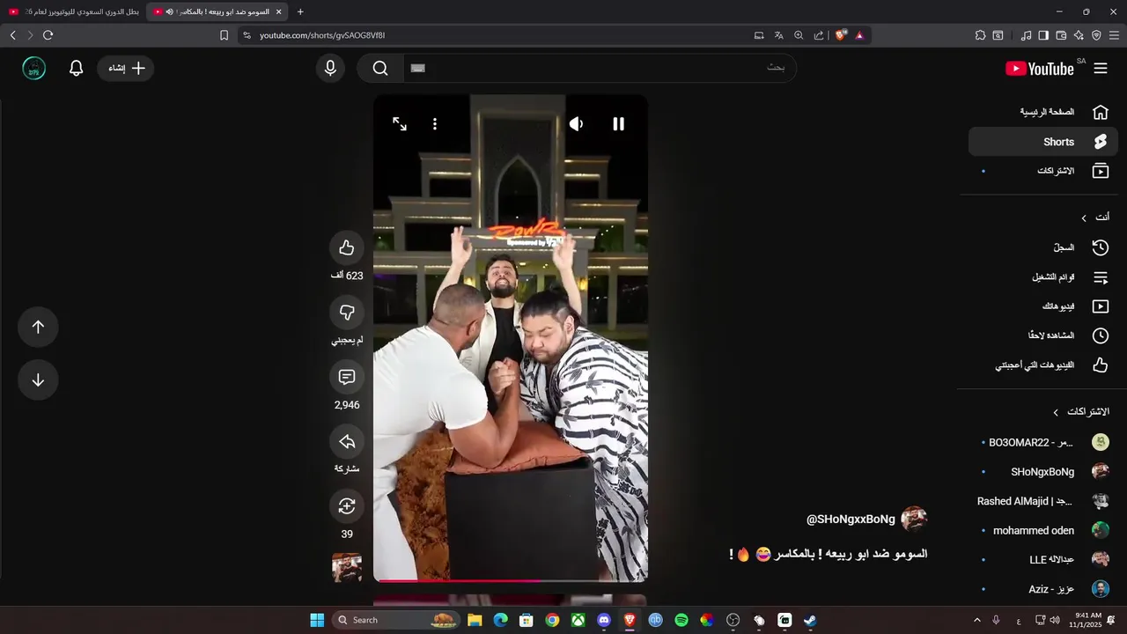Open Discord from the taskbar
Viewport: 1127px width, 634px height.
point(604,620)
